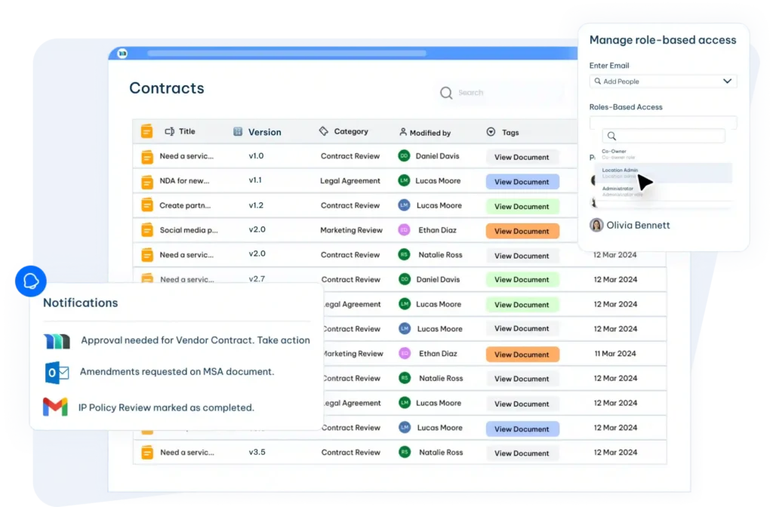Click the document icon of NDA for new row
The height and width of the screenshot is (507, 773).
click(147, 181)
